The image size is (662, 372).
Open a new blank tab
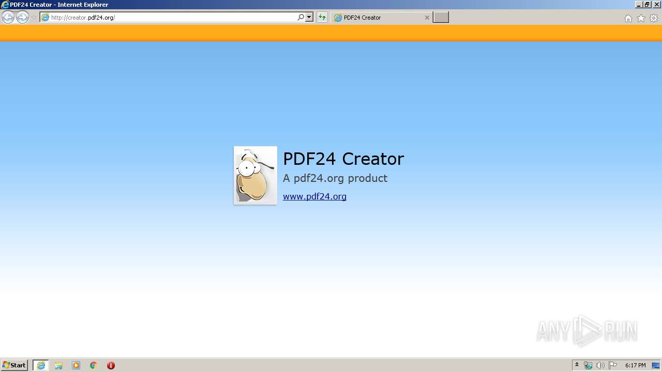[441, 18]
